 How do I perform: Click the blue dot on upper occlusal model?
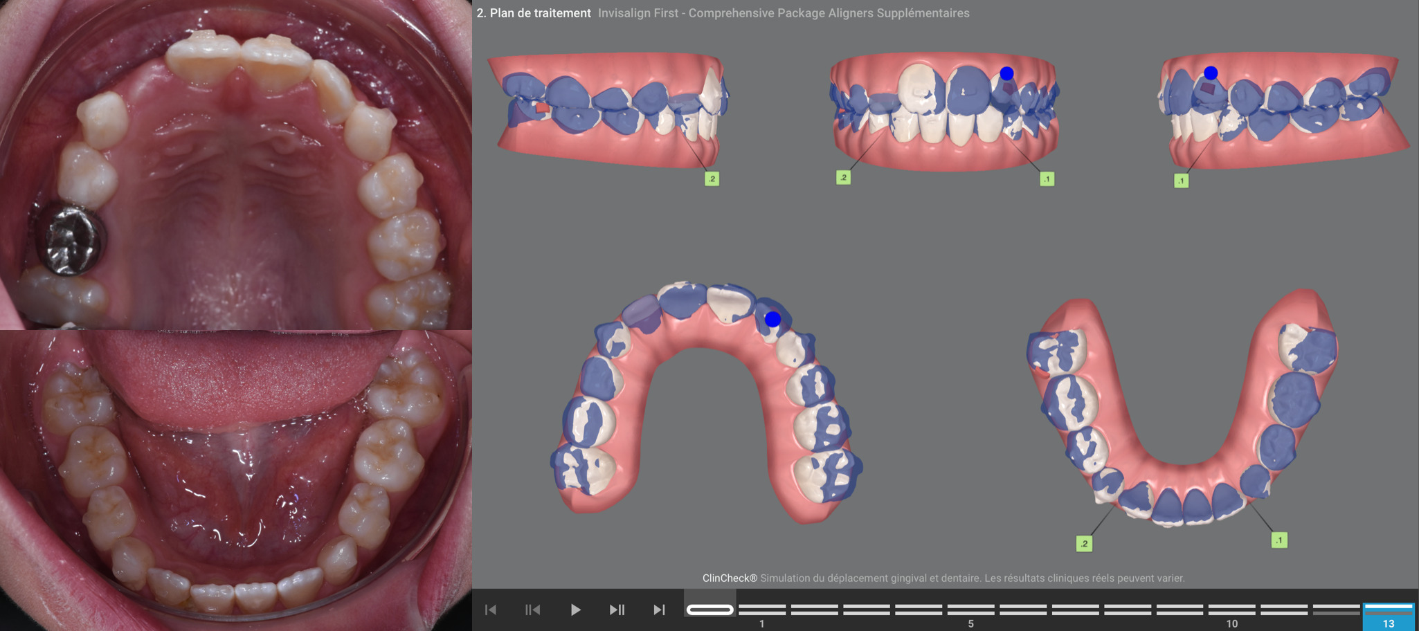coord(772,319)
